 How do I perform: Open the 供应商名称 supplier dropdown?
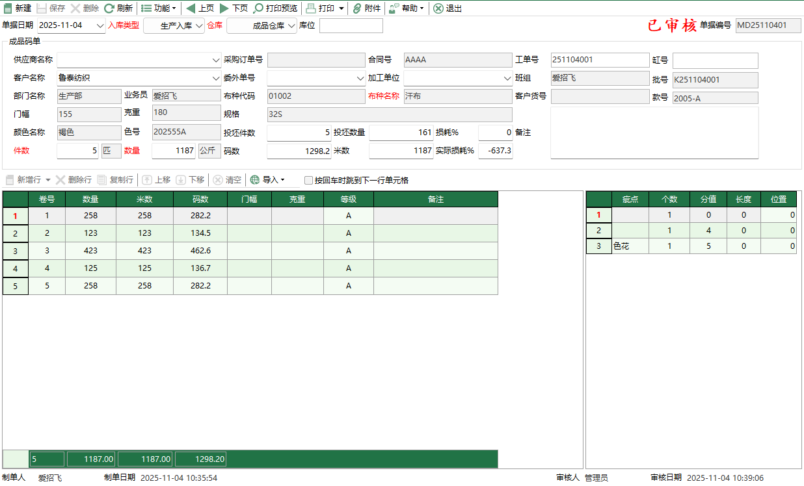(x=215, y=60)
